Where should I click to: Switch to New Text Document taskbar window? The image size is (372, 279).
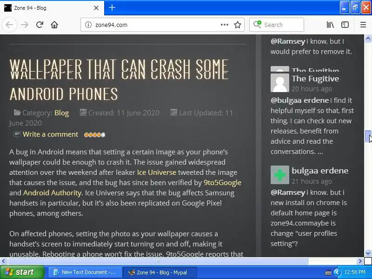coord(85,272)
